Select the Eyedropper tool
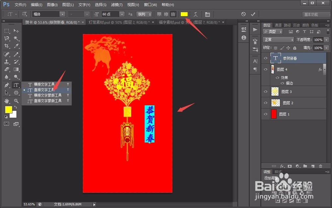Screen dimensions: 332x208 [16, 46]
